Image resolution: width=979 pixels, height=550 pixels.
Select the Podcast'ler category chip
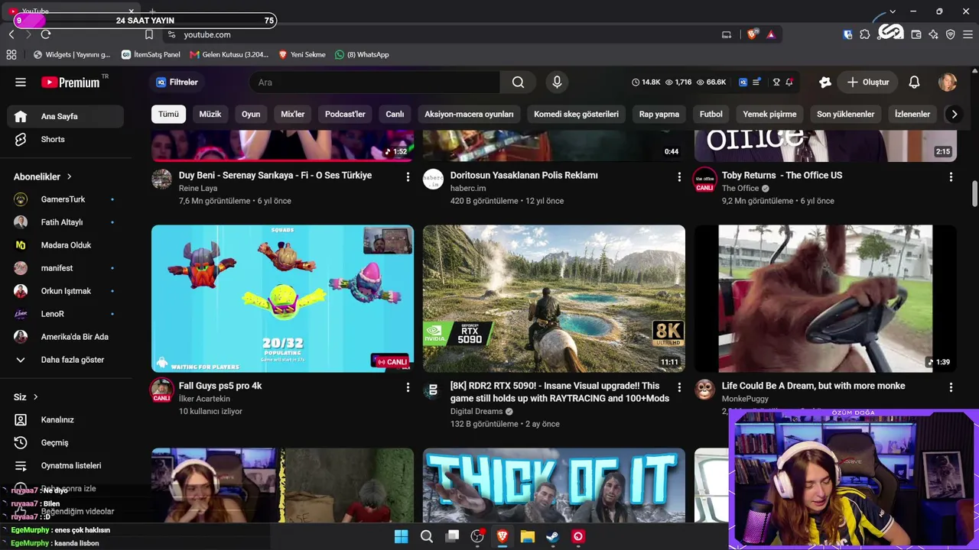(345, 114)
